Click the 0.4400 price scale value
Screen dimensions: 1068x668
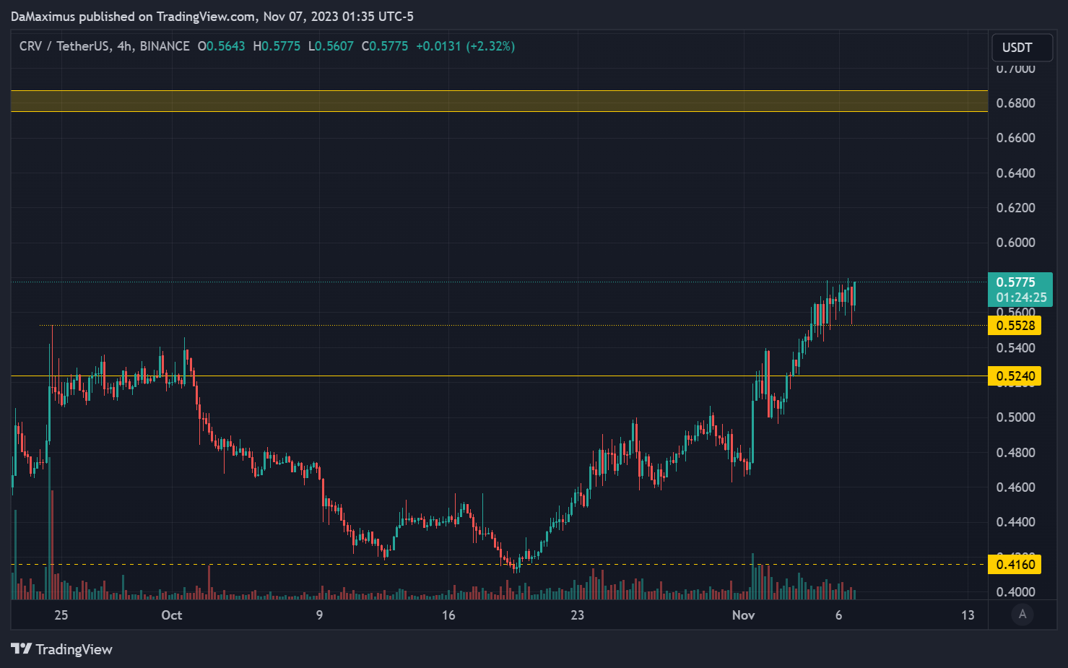click(1015, 522)
